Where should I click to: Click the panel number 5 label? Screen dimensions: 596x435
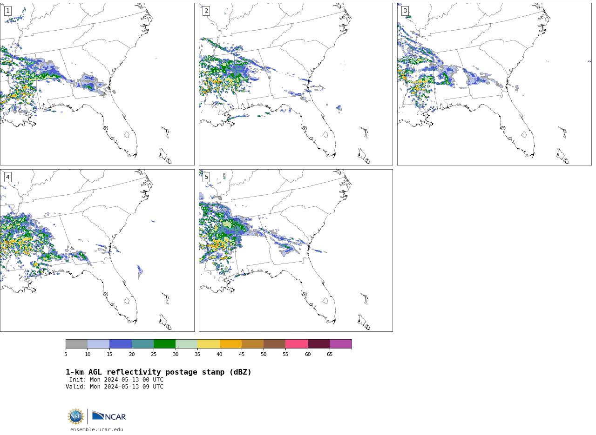click(x=206, y=177)
